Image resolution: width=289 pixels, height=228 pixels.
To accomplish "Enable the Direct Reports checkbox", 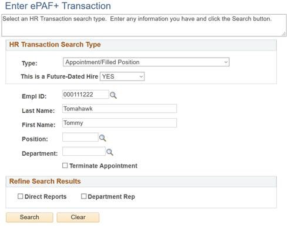I will [x=20, y=196].
